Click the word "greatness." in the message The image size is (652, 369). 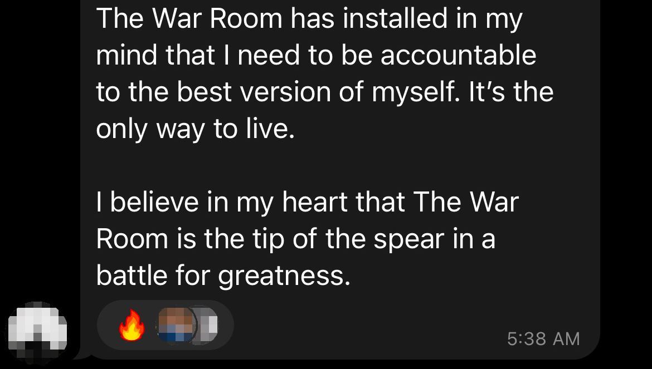pyautogui.click(x=284, y=277)
